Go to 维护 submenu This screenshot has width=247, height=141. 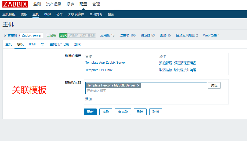coord(48,14)
